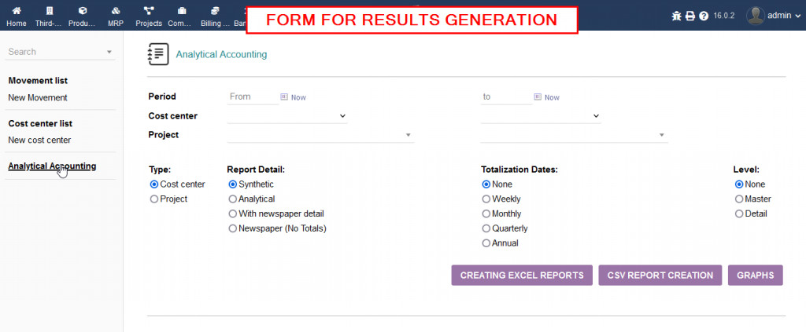806x332 pixels.
Task: Click the Graphs button
Action: (x=756, y=275)
